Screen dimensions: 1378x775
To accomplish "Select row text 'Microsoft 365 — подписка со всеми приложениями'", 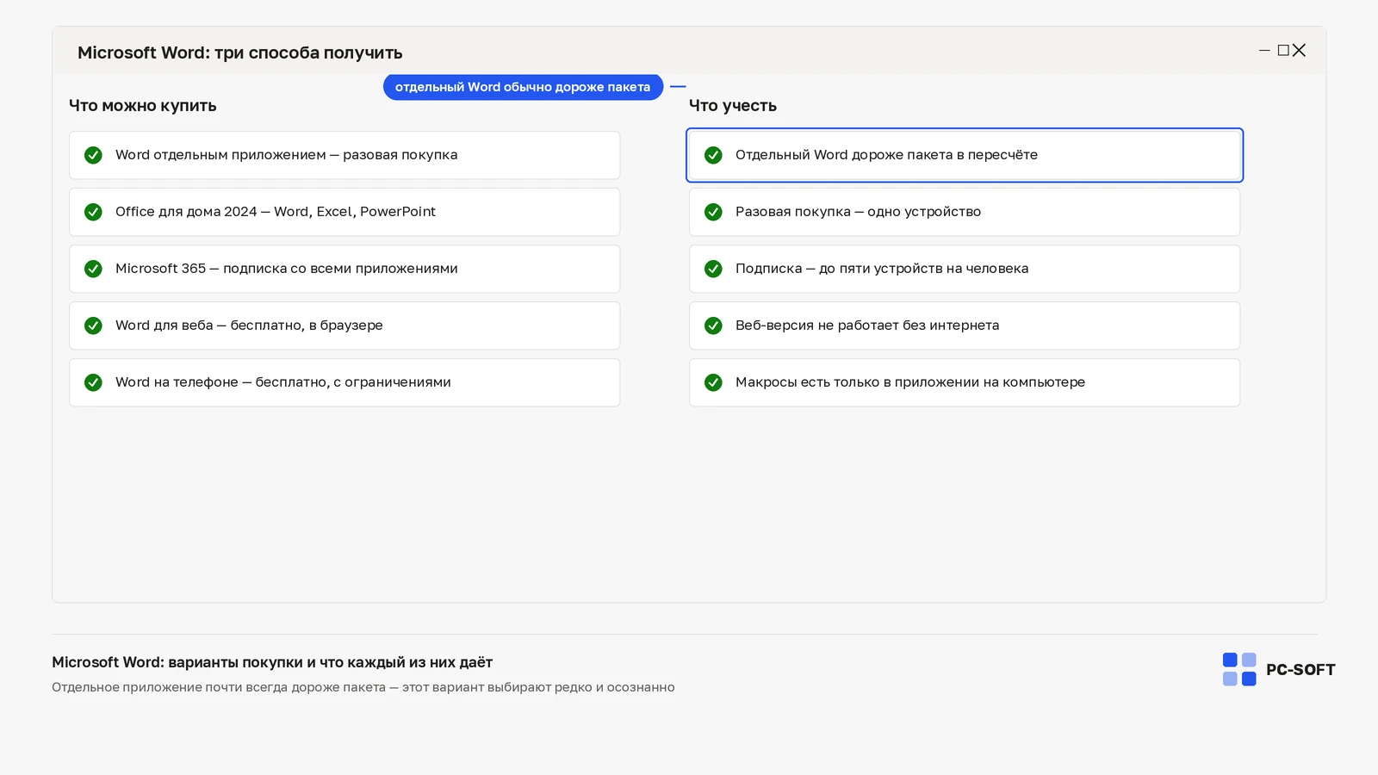I will pos(287,269).
